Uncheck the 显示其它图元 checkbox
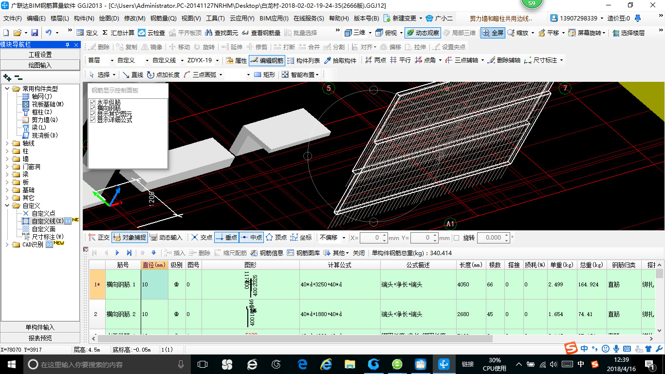The image size is (665, 374). (x=93, y=114)
